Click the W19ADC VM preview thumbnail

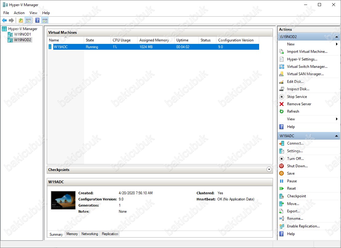[63, 200]
